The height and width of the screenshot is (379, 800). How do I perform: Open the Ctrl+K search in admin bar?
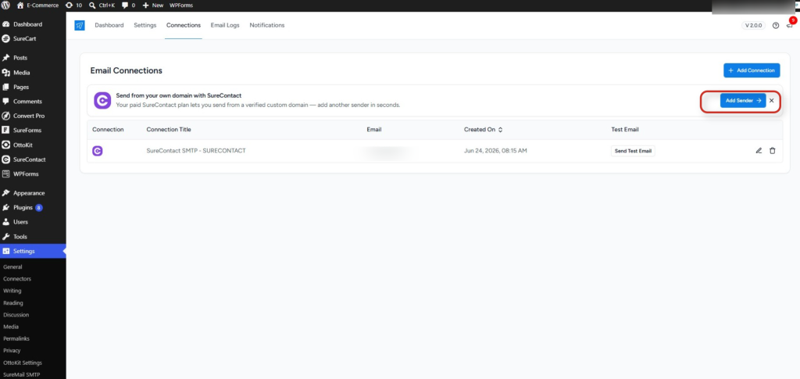point(102,5)
